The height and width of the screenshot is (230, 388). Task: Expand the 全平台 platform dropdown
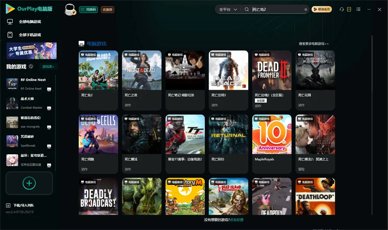pos(228,9)
